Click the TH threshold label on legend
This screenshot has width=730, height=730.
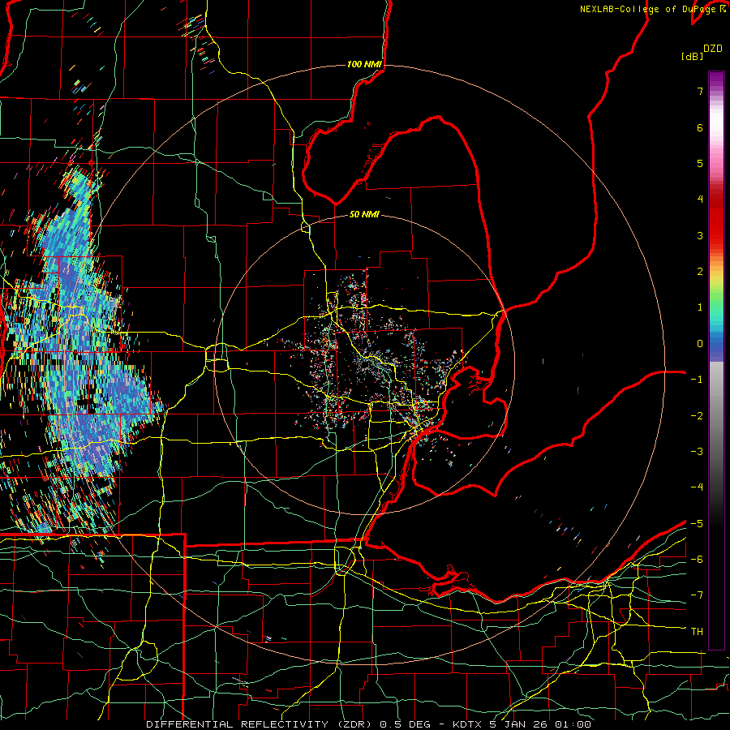(x=697, y=632)
